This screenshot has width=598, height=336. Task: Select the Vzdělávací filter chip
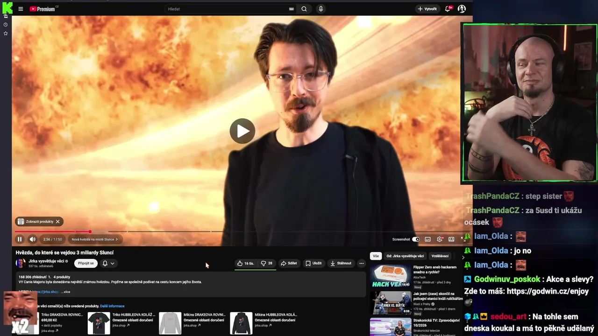[x=440, y=256]
